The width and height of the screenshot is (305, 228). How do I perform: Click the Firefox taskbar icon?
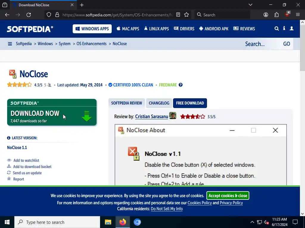click(122, 222)
